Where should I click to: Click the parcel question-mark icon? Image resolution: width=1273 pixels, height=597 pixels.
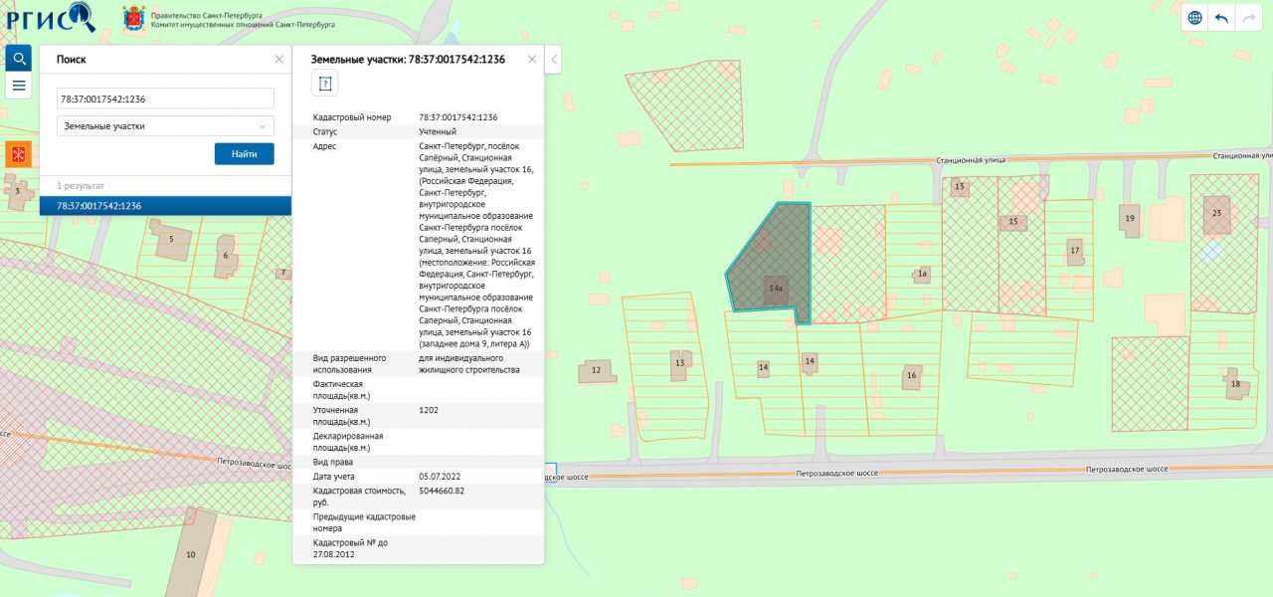(325, 84)
